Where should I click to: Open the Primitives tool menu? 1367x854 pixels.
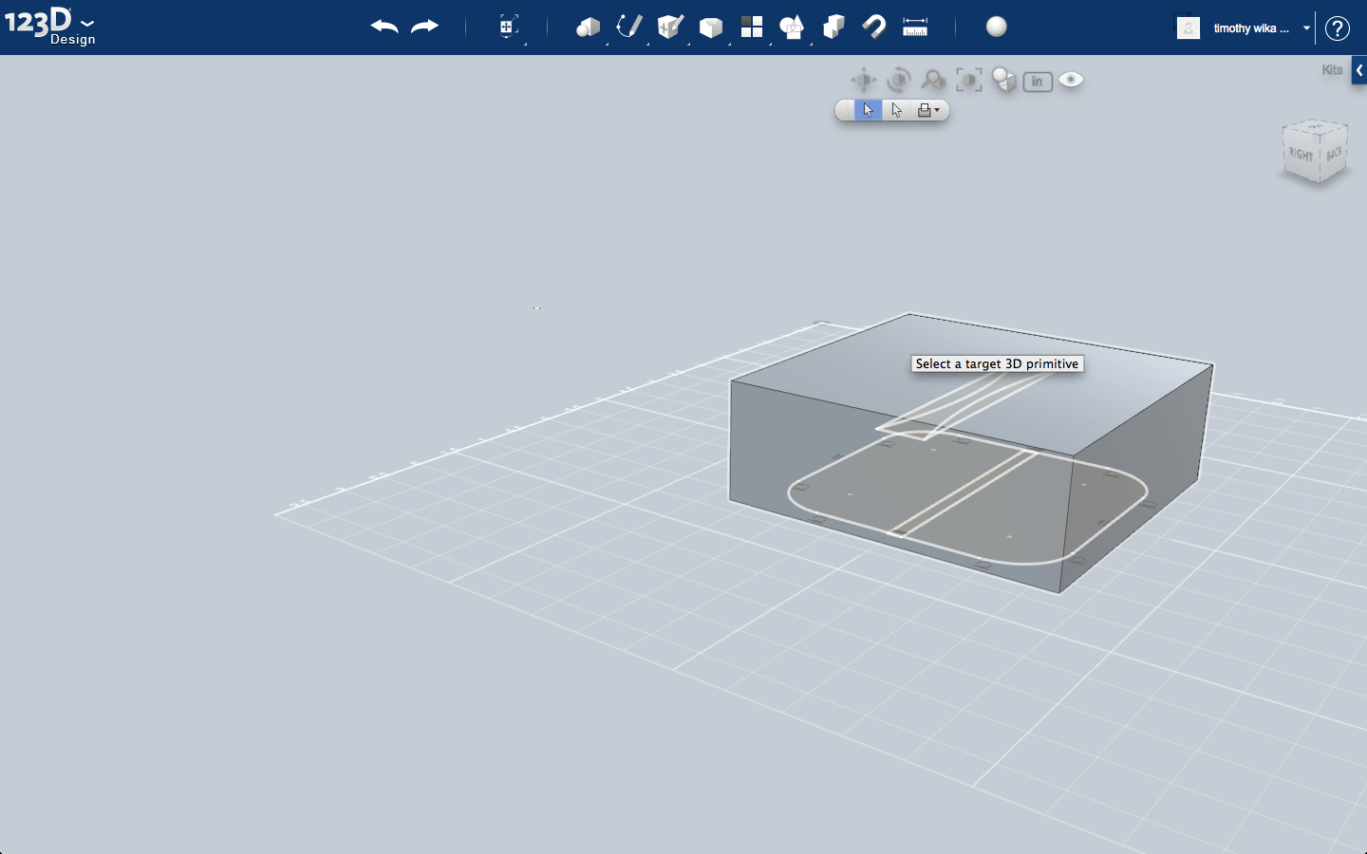[589, 27]
